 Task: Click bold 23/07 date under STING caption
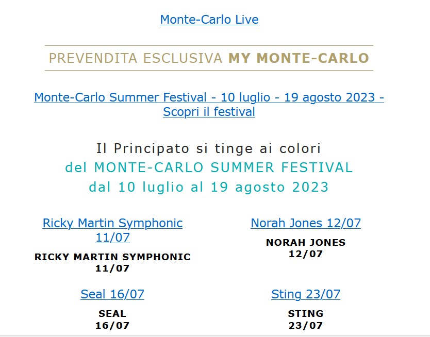tap(306, 326)
